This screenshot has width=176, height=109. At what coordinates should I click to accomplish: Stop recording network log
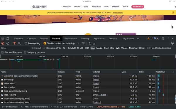[3, 43]
